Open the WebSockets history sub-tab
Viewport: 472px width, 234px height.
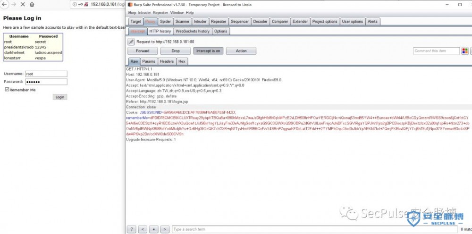tap(193, 31)
